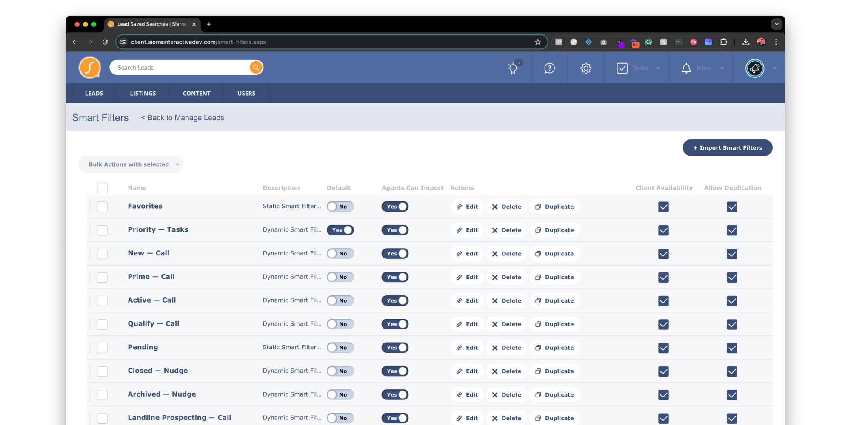The height and width of the screenshot is (425, 851).
Task: Click the orange search magnifier icon
Action: 256,68
